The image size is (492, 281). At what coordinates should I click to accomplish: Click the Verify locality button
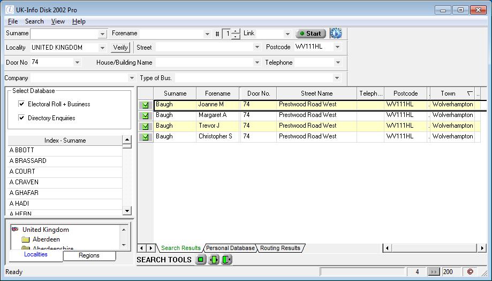pos(120,48)
